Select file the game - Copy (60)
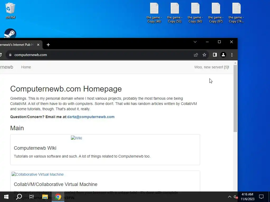Viewport: 270px width, 202px height. pos(195,13)
